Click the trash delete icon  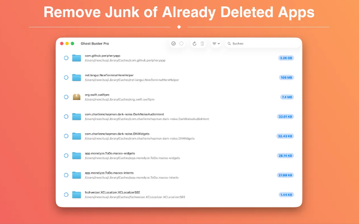pos(203,43)
